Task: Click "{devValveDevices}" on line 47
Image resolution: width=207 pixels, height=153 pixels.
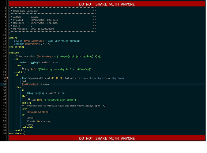Action: coord(38,112)
